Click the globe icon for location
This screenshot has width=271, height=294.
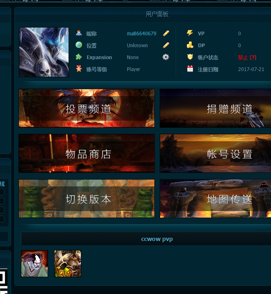(x=79, y=45)
